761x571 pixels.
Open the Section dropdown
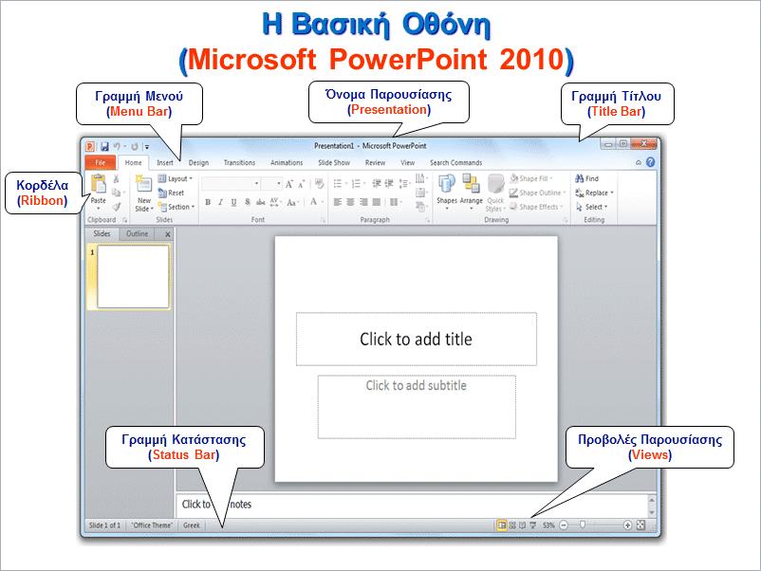176,207
